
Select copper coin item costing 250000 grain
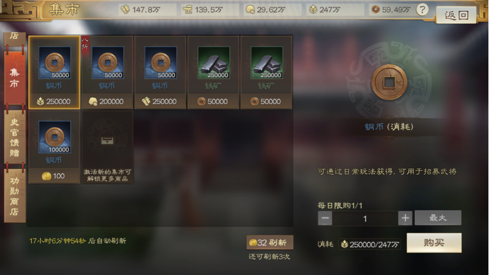(54, 72)
